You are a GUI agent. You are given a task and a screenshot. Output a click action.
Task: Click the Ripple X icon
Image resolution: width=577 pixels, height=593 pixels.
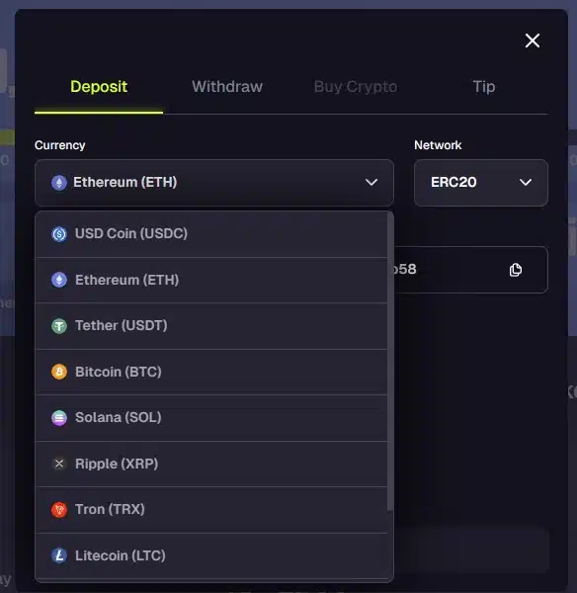pos(59,464)
